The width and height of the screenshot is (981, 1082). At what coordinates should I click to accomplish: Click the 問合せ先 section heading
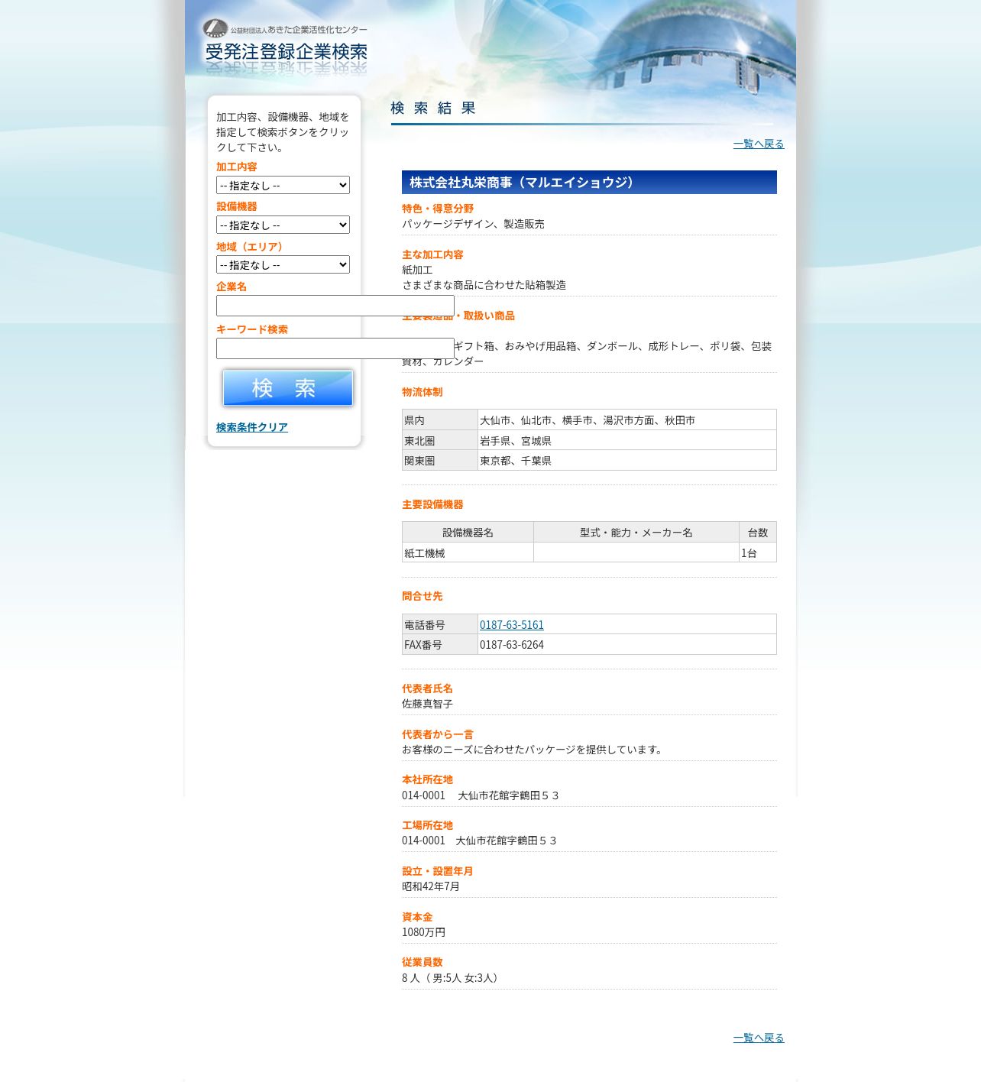click(423, 596)
